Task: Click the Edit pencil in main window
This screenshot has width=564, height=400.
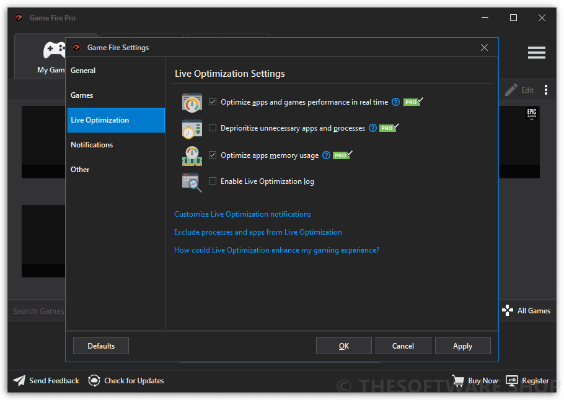Action: pyautogui.click(x=511, y=90)
